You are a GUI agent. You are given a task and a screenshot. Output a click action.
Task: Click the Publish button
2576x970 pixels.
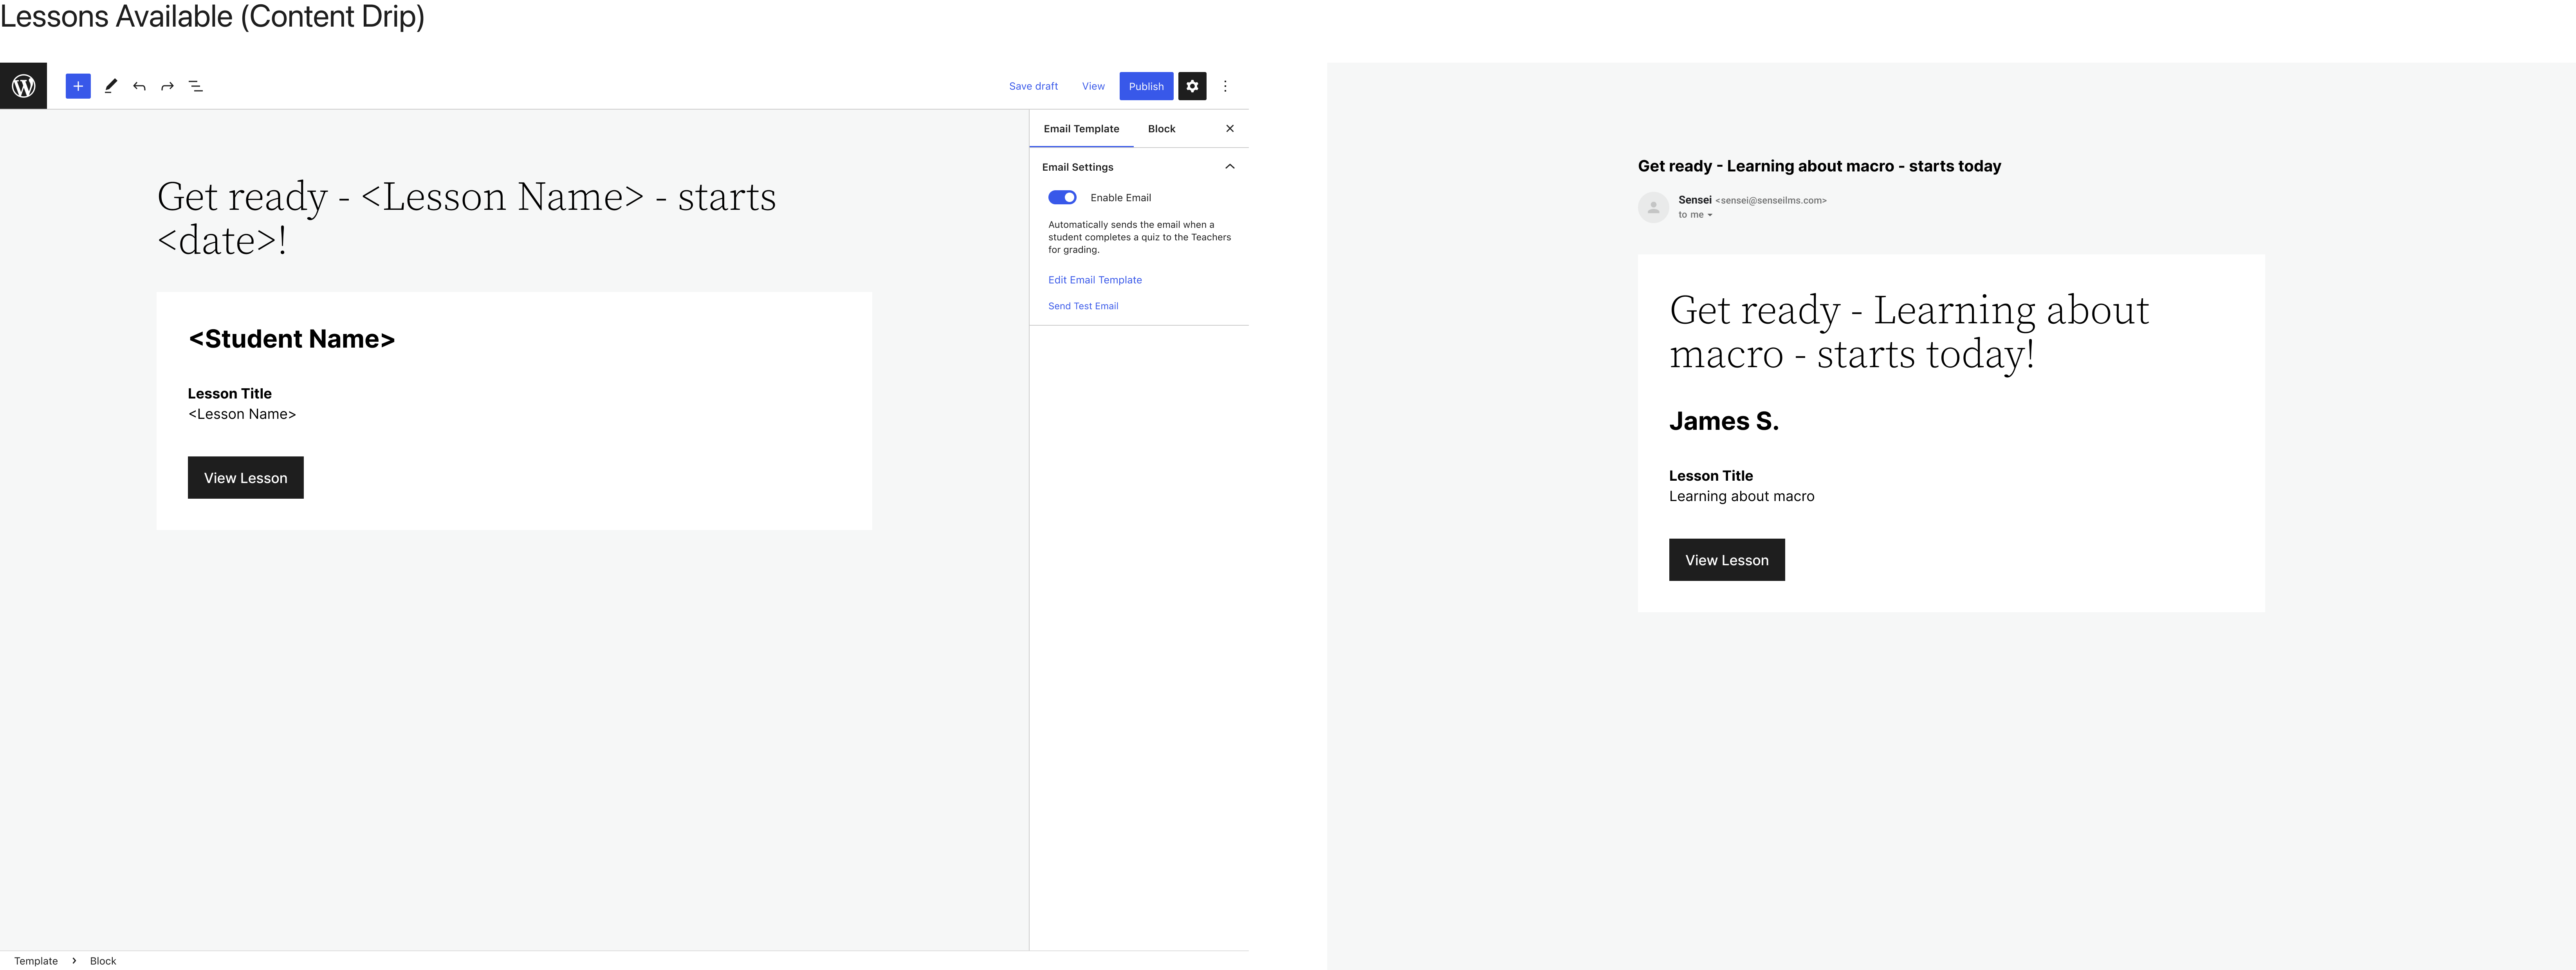point(1146,86)
